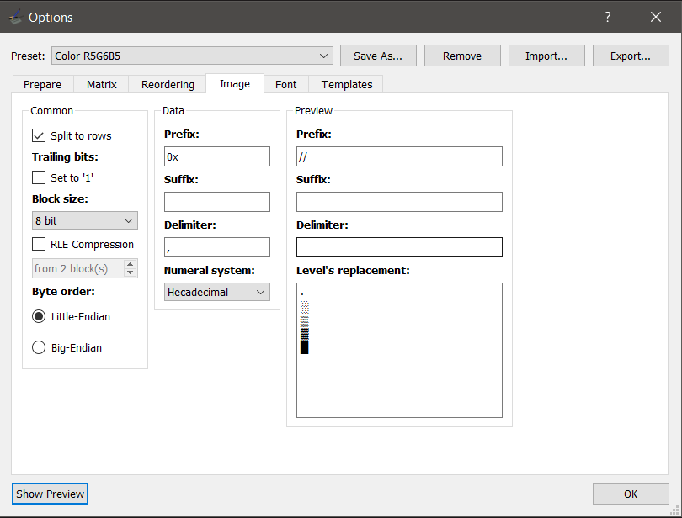The height and width of the screenshot is (518, 682).
Task: Open the Matrix tab
Action: (101, 84)
